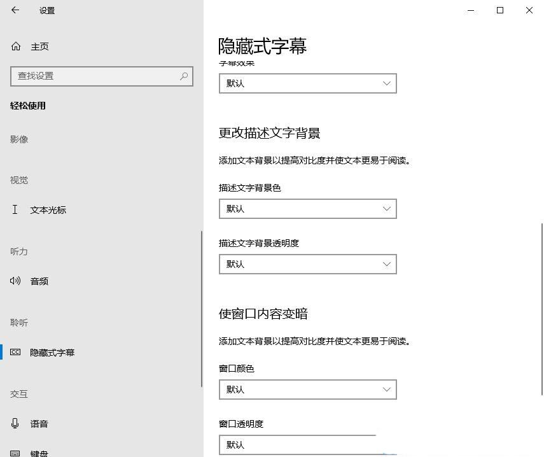544x457 pixels.
Task: Select the 语音 sidebar entry
Action: pyautogui.click(x=39, y=423)
